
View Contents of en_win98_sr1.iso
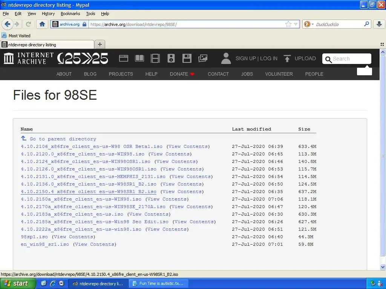click(95, 245)
